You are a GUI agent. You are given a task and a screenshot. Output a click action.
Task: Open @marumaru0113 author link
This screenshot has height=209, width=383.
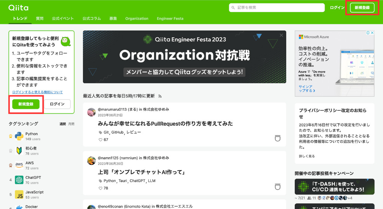pos(118,110)
